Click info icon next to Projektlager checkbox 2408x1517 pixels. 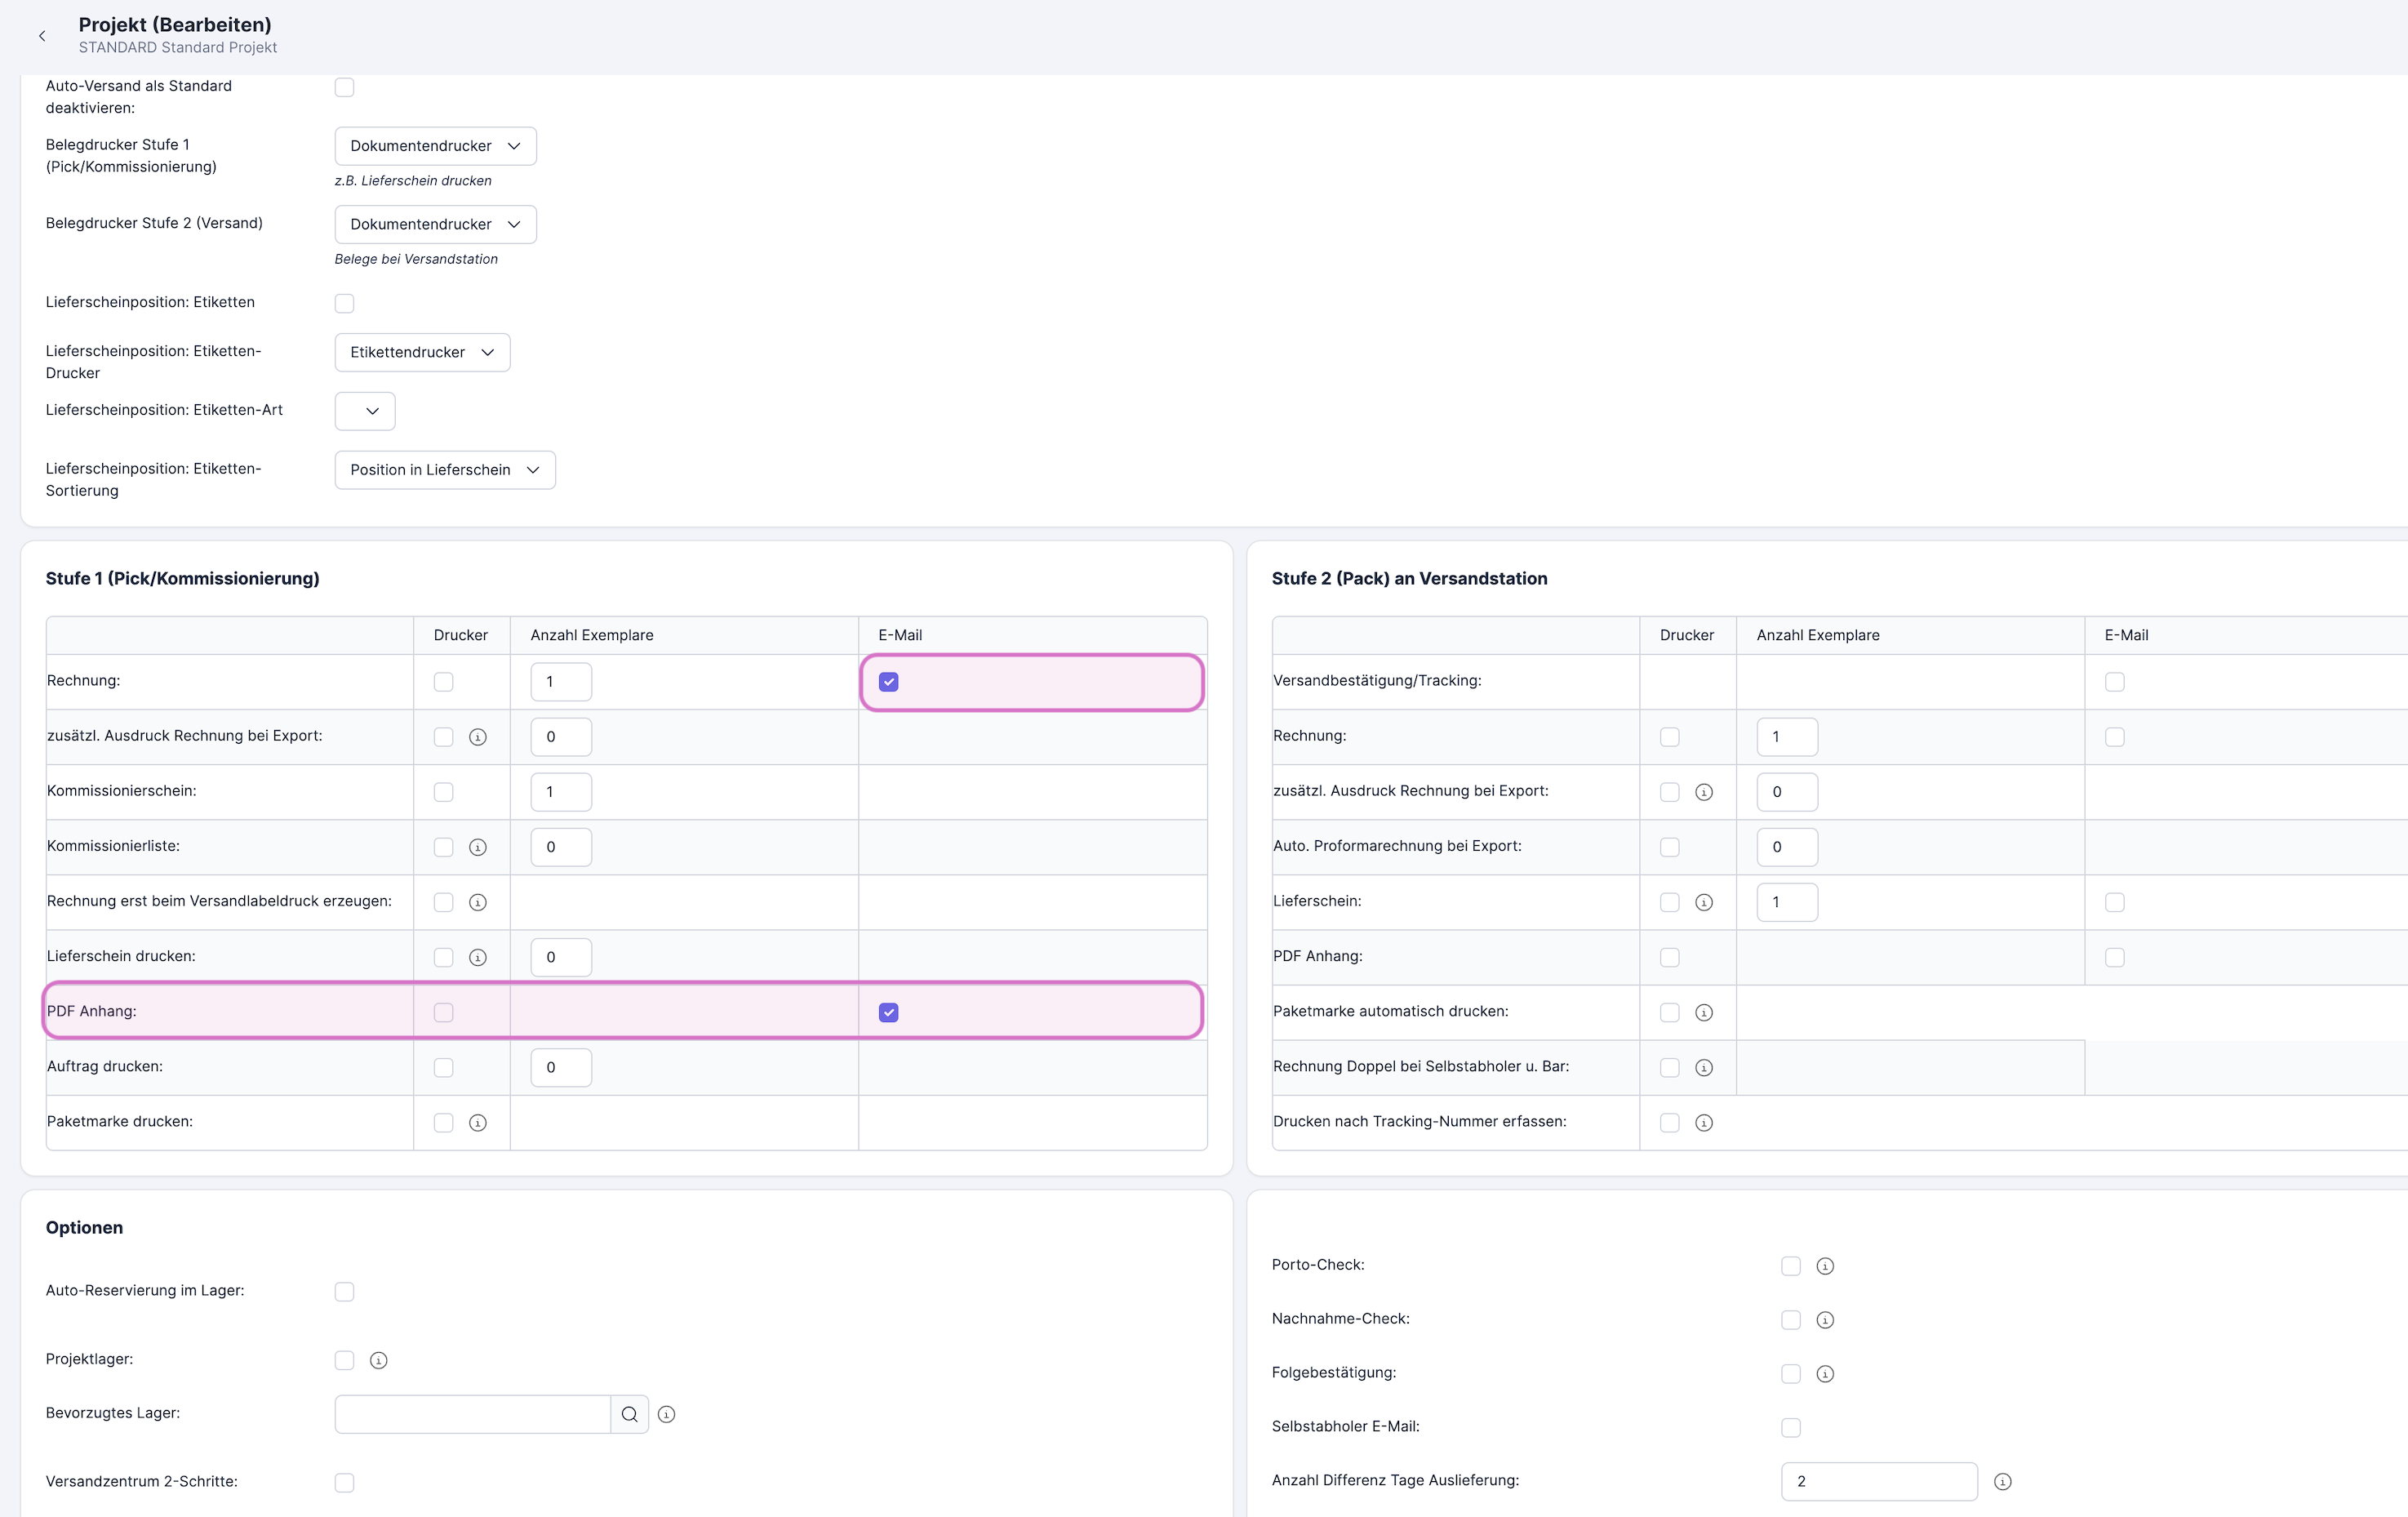coord(378,1360)
